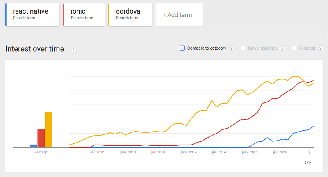Open the embed code icon below chart
Viewport: 328px width, 177px height.
[307, 163]
